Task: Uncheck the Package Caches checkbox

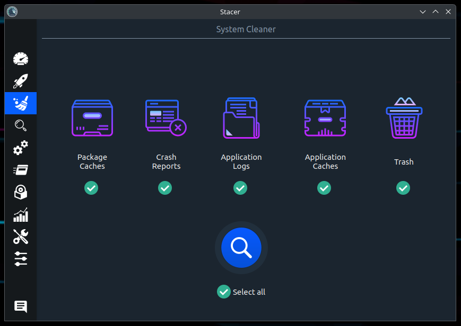Action: coord(91,188)
